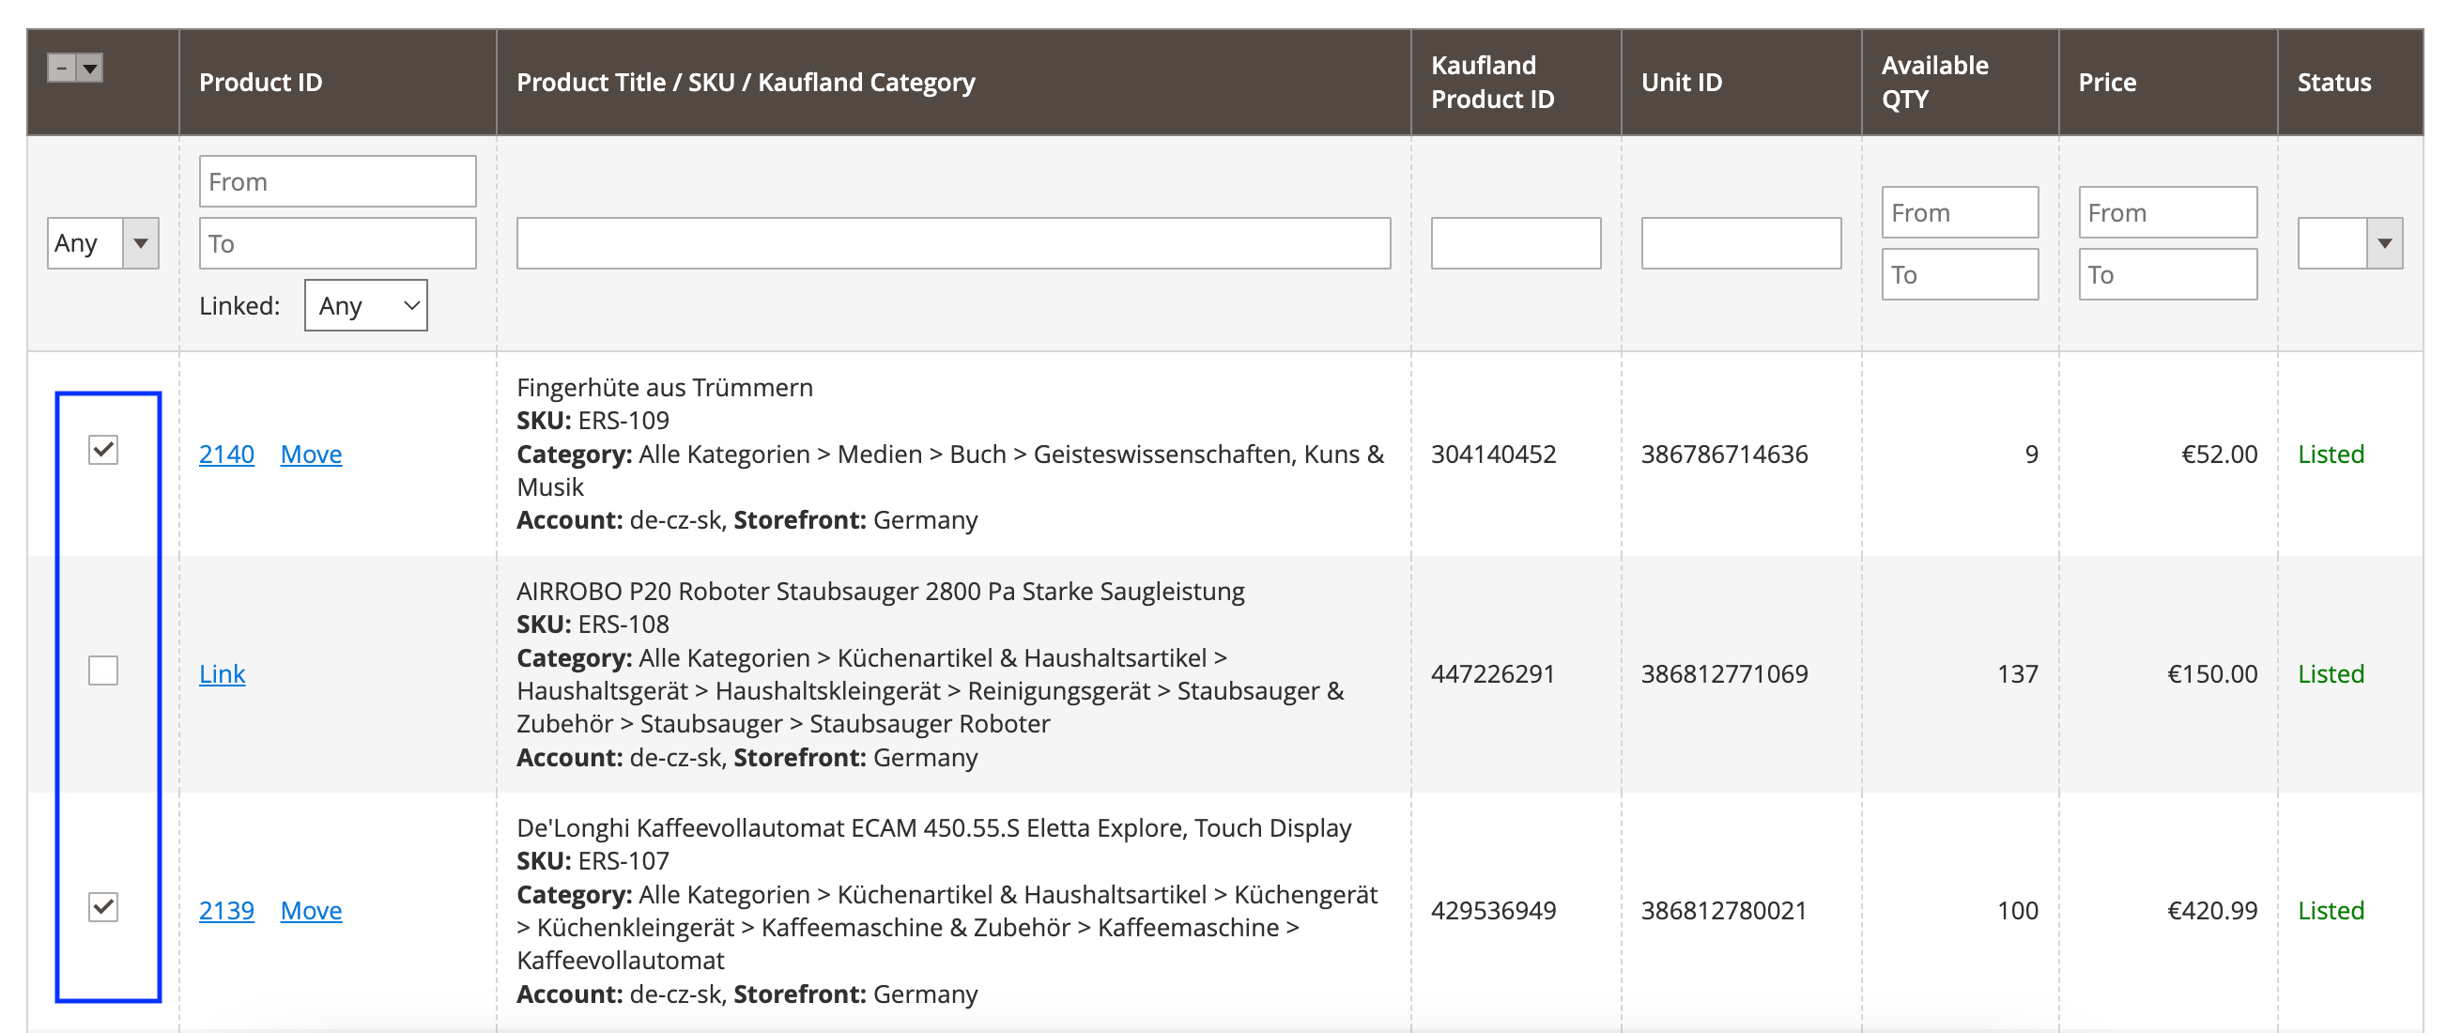The height and width of the screenshot is (1033, 2447).
Task: Click Product ID From filter field
Action: click(337, 181)
